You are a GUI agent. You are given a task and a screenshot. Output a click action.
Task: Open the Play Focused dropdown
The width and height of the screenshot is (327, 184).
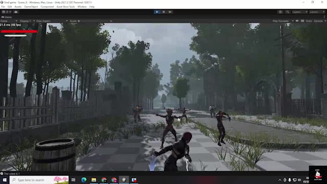(283, 21)
